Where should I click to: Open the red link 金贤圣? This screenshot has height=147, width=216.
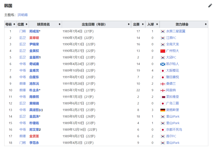click(x=34, y=136)
